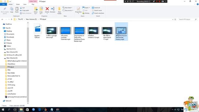199x112 pixels.
Task: Go up one folder level
Action: [12, 19]
